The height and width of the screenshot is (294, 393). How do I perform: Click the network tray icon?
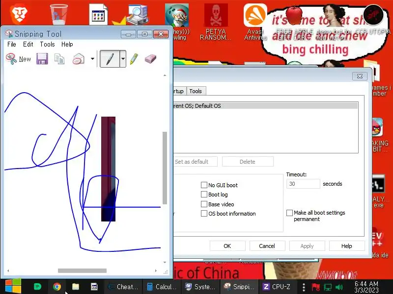click(328, 287)
